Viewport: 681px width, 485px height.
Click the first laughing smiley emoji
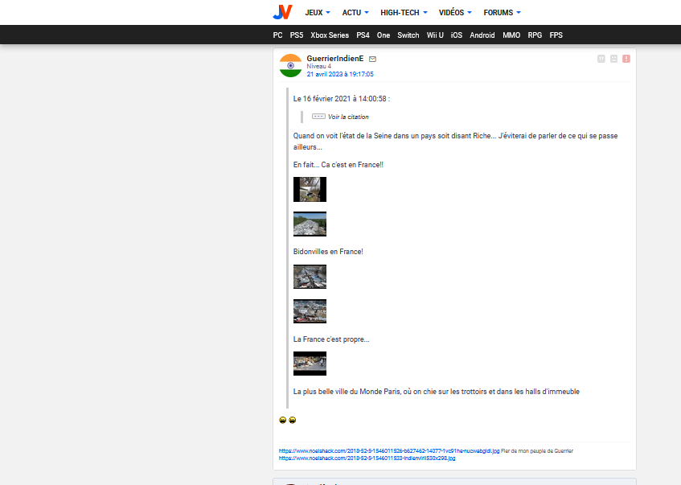tap(283, 420)
